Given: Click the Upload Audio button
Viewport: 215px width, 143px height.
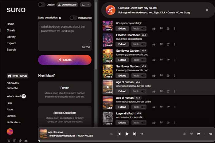Looking at the screenshot, I should [x=67, y=5].
